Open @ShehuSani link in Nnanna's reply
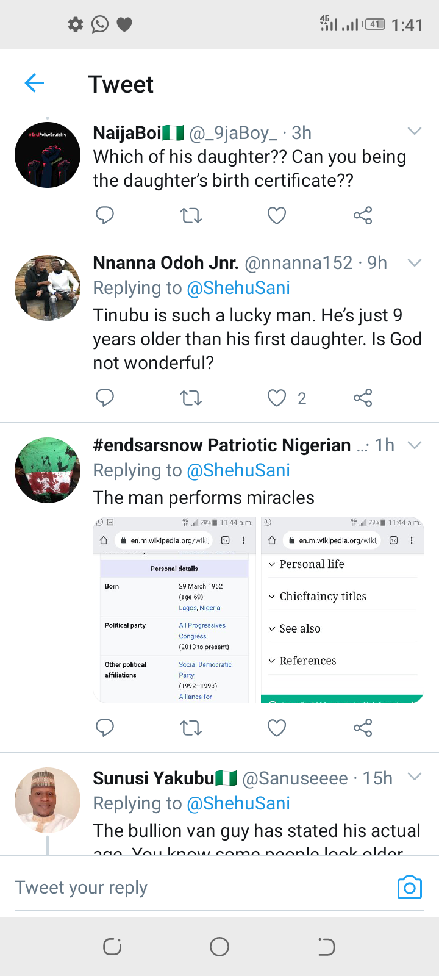439x976 pixels. [238, 288]
